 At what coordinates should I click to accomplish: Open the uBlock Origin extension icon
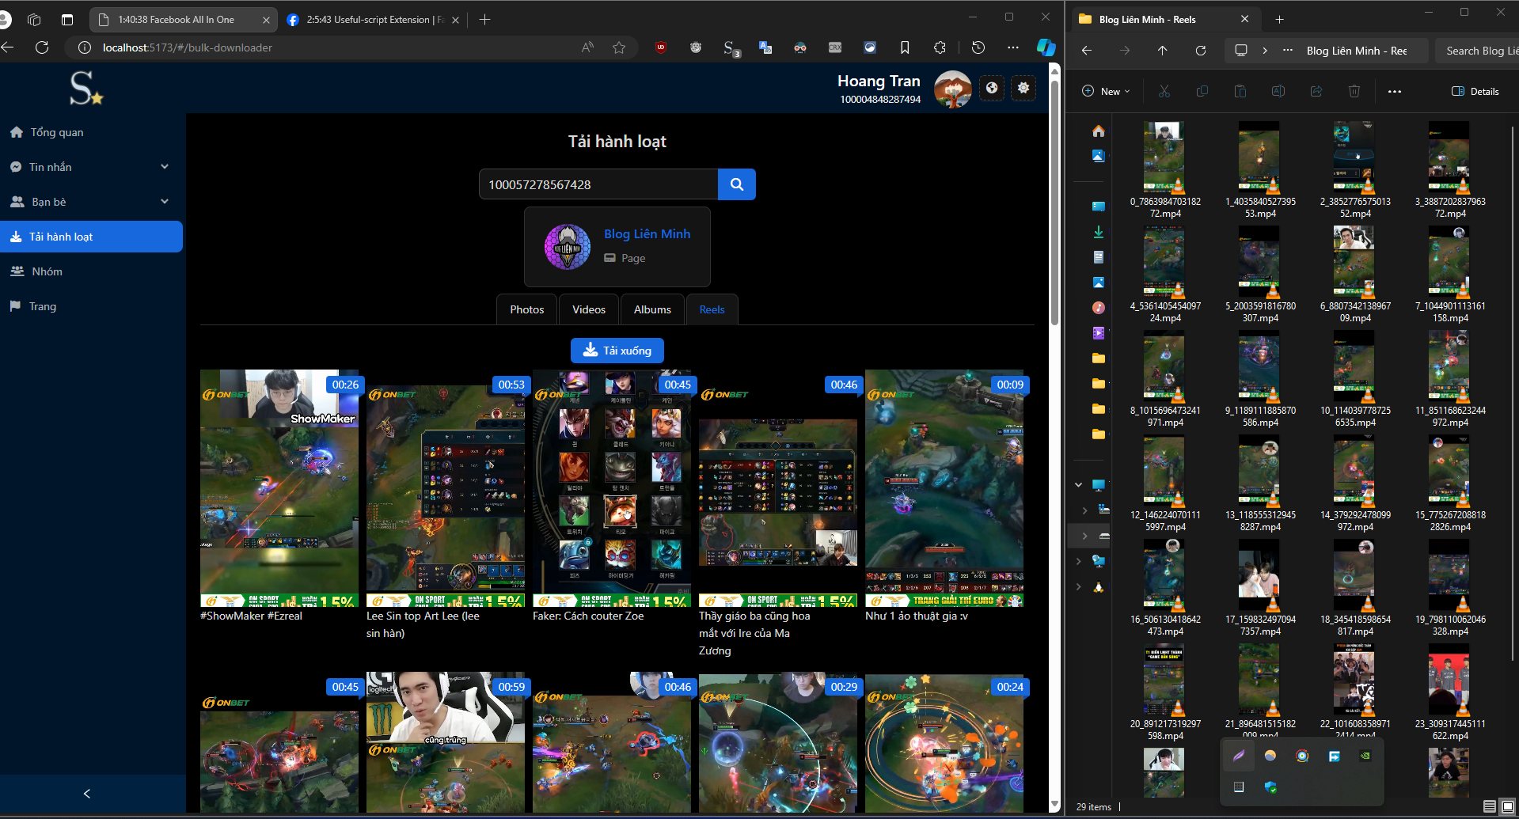click(661, 47)
